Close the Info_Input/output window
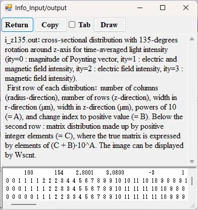 click(186, 8)
